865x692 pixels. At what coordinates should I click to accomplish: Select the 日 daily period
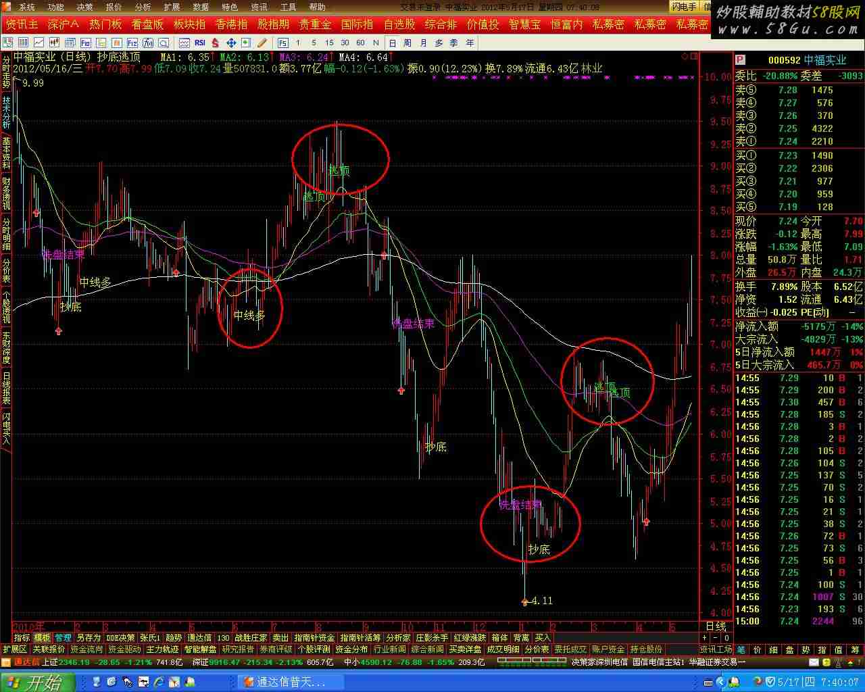click(x=392, y=43)
